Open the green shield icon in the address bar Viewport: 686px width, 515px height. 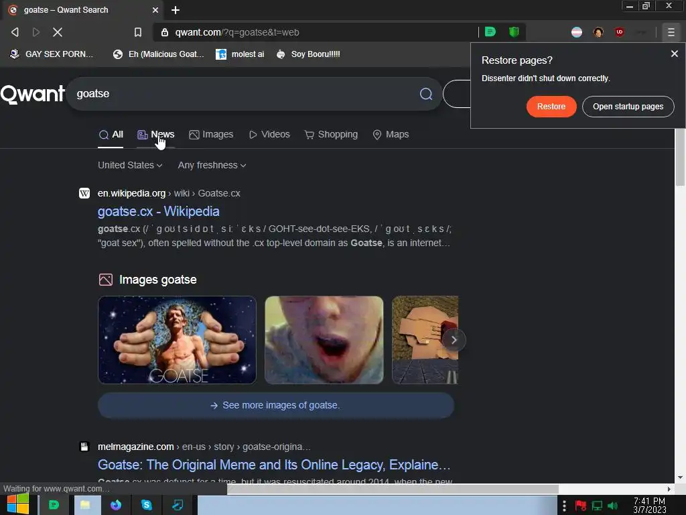click(x=514, y=32)
